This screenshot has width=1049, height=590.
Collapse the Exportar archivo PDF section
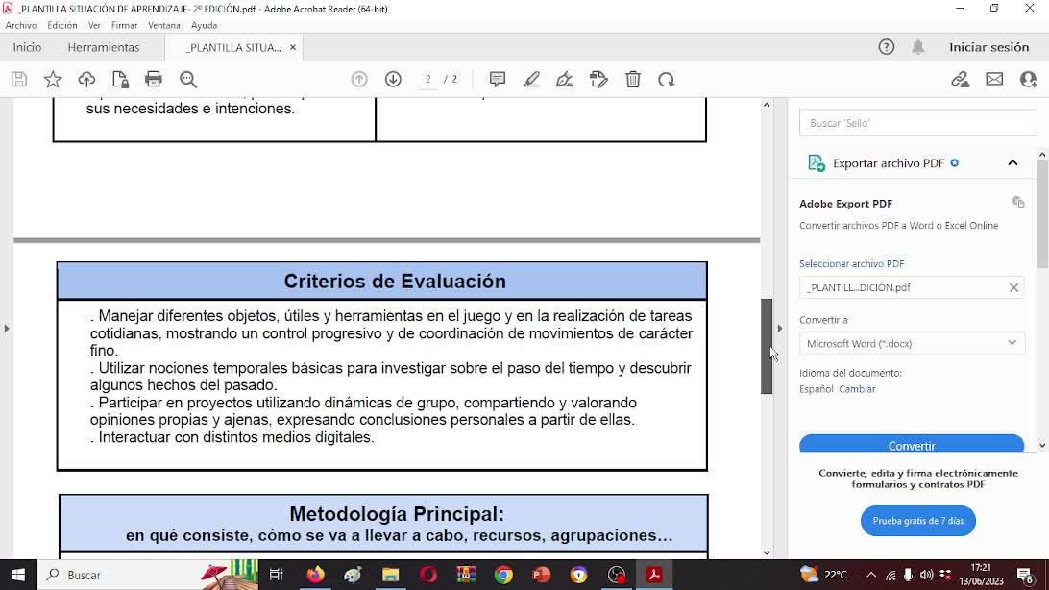coord(1012,163)
